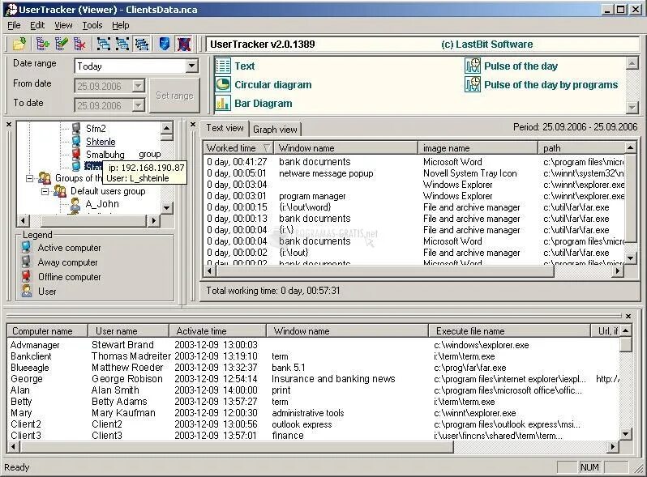Open the View menu
The height and width of the screenshot is (477, 647).
pos(63,25)
